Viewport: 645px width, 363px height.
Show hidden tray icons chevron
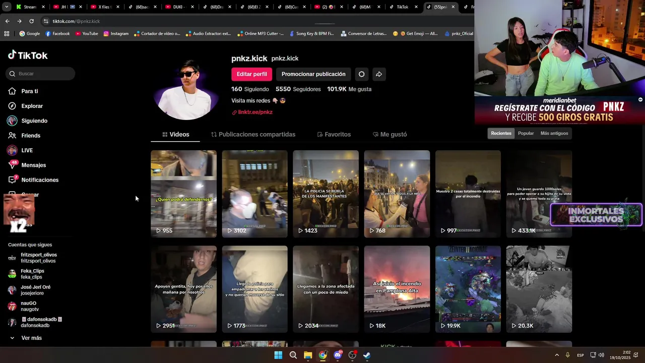coord(557,355)
